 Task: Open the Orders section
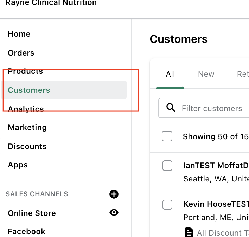pyautogui.click(x=21, y=53)
